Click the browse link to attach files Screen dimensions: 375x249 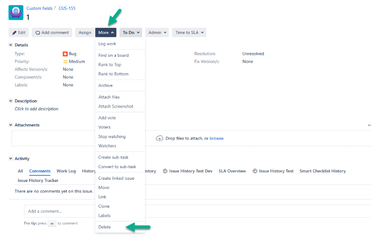pyautogui.click(x=217, y=138)
